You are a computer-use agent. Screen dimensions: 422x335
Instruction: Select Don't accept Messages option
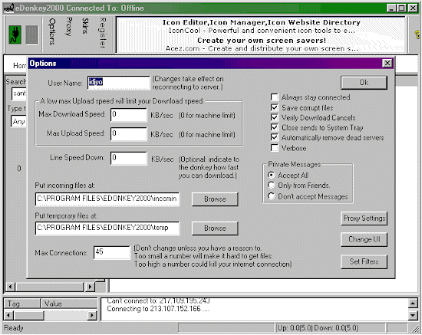pyautogui.click(x=272, y=196)
